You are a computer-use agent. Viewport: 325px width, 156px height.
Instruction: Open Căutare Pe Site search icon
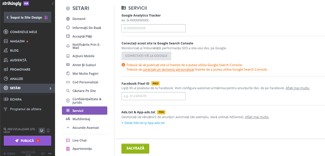tap(68, 91)
